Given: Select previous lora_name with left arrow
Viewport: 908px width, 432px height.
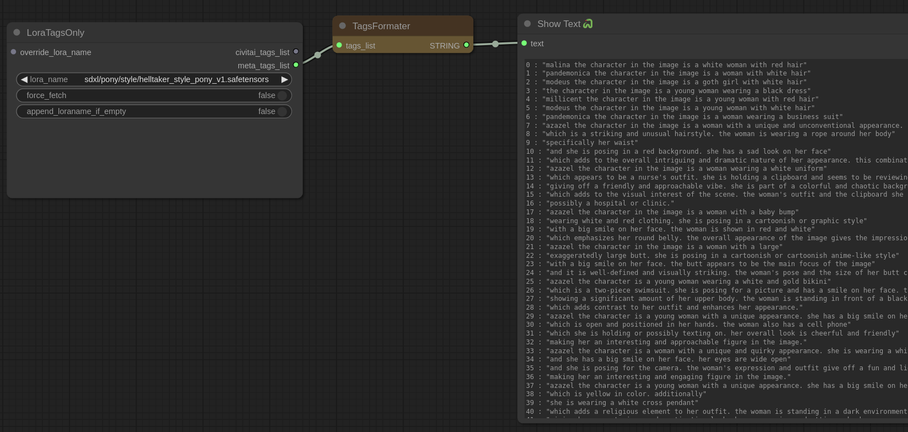Looking at the screenshot, I should click(24, 79).
